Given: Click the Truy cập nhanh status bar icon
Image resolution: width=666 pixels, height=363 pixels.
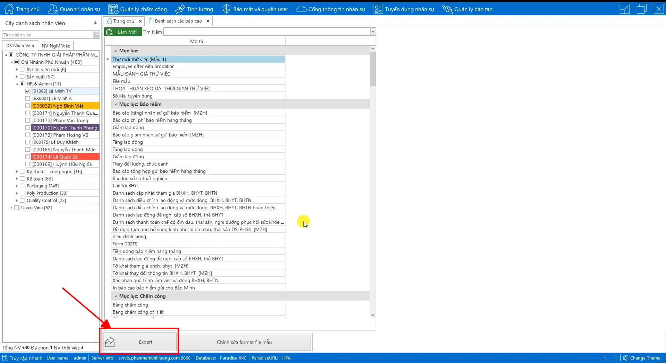Looking at the screenshot, I should coord(5,358).
